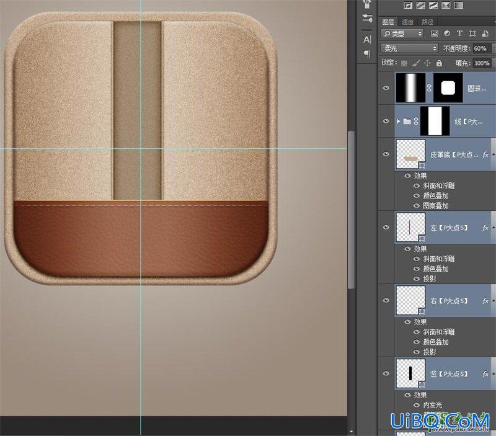
Task: Click the 斜面和浮雕 effect under 皮革底 layer
Action: pyautogui.click(x=439, y=185)
